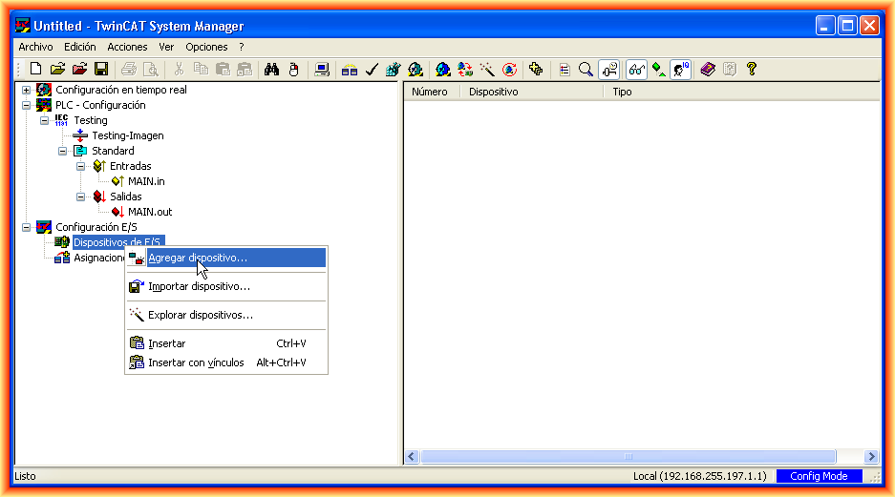Click the magnifier zoom toolbar icon
The height and width of the screenshot is (497, 895).
(x=586, y=69)
